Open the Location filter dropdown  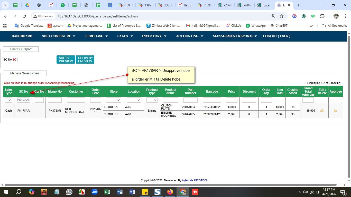(134, 100)
